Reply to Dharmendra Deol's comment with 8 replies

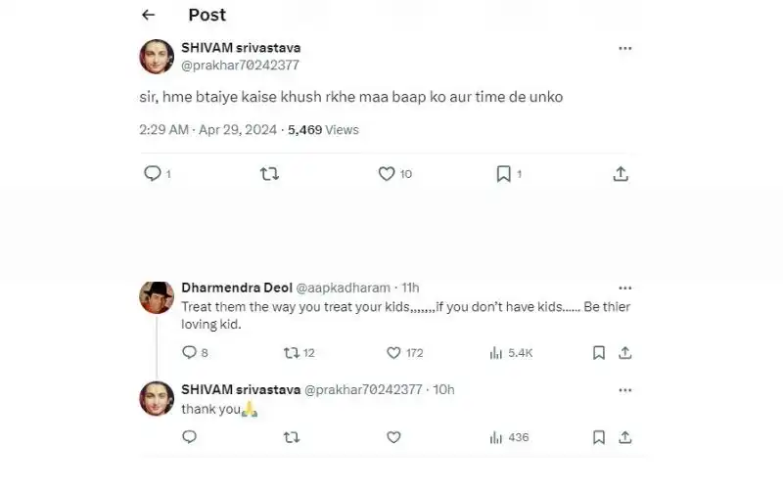point(189,352)
